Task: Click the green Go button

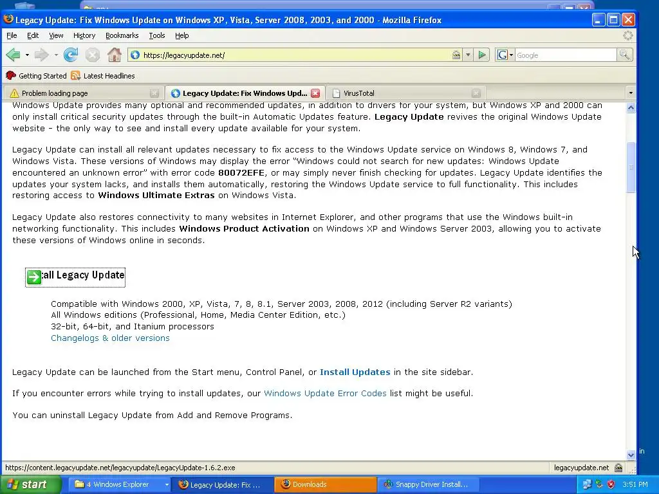Action: 482,55
